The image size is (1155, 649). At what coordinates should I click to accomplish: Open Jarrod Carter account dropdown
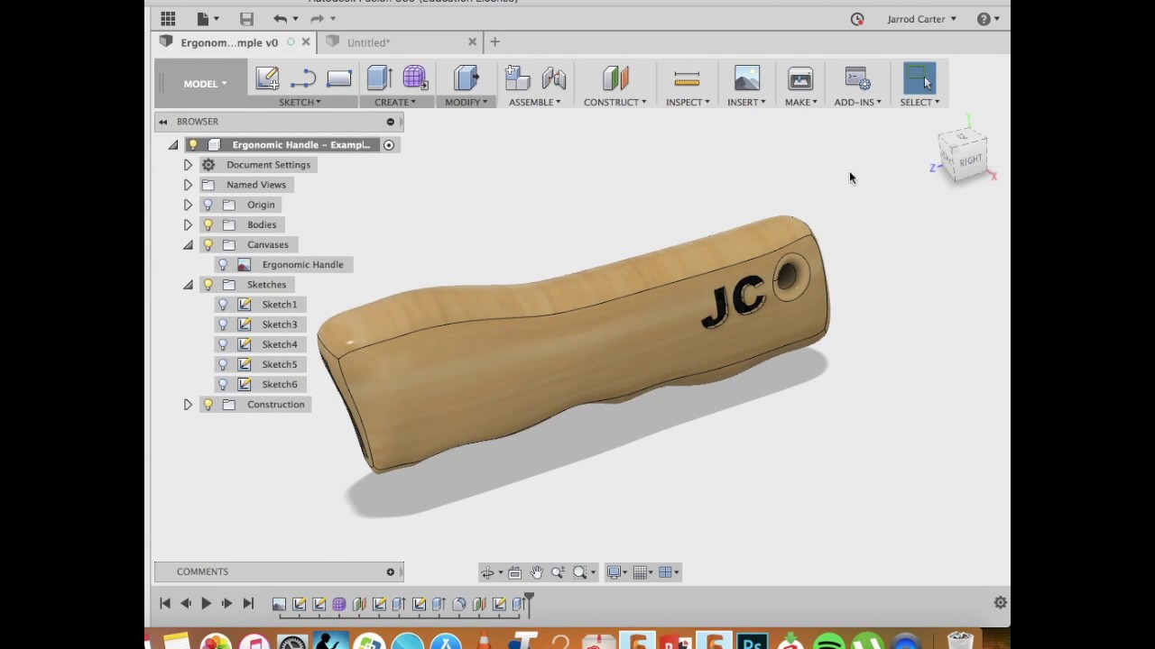pos(921,19)
